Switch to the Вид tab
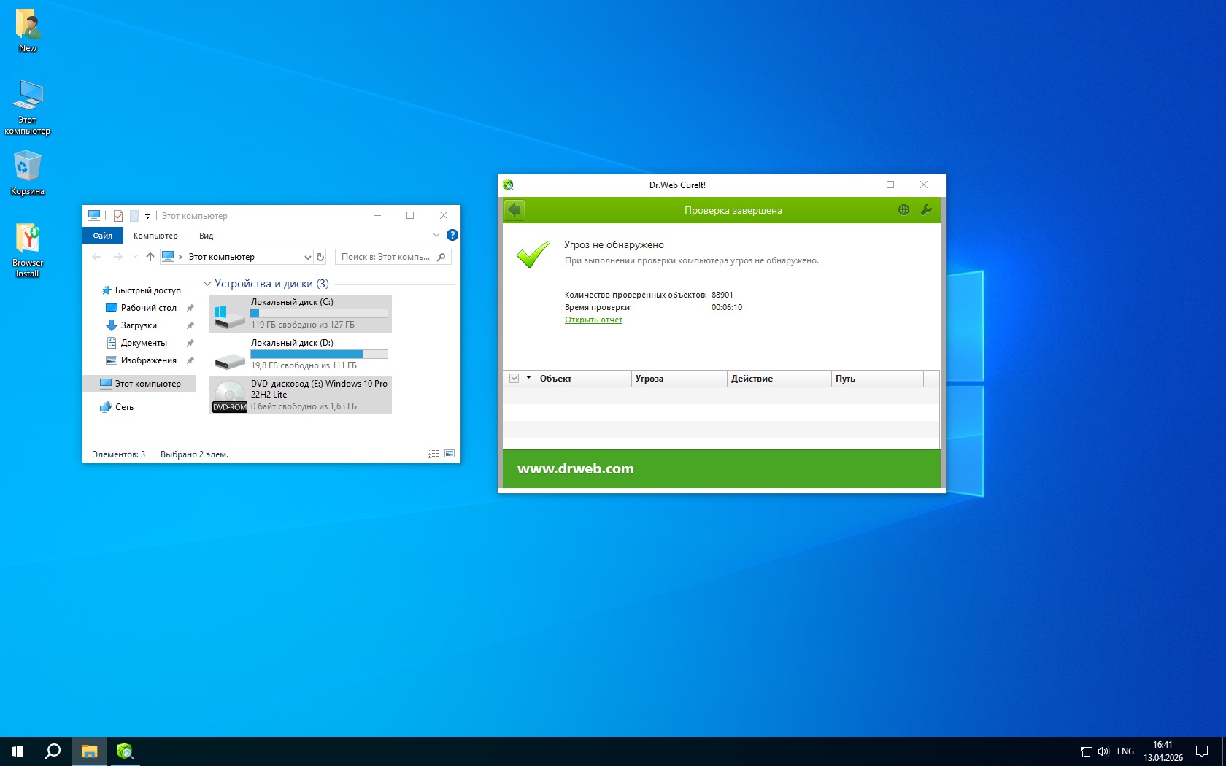This screenshot has height=766, width=1226. [x=206, y=236]
